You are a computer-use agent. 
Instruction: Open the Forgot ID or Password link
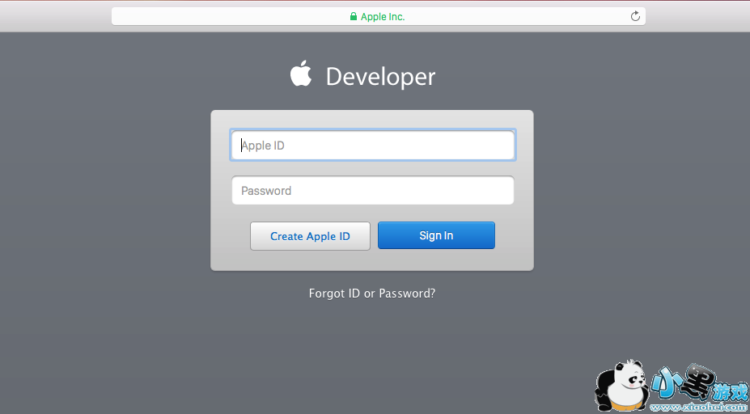click(x=372, y=293)
